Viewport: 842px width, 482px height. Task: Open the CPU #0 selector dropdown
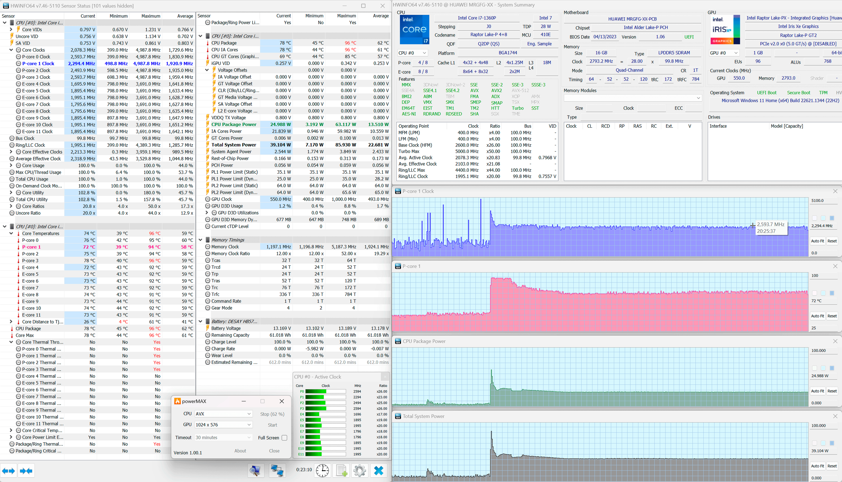pos(412,53)
